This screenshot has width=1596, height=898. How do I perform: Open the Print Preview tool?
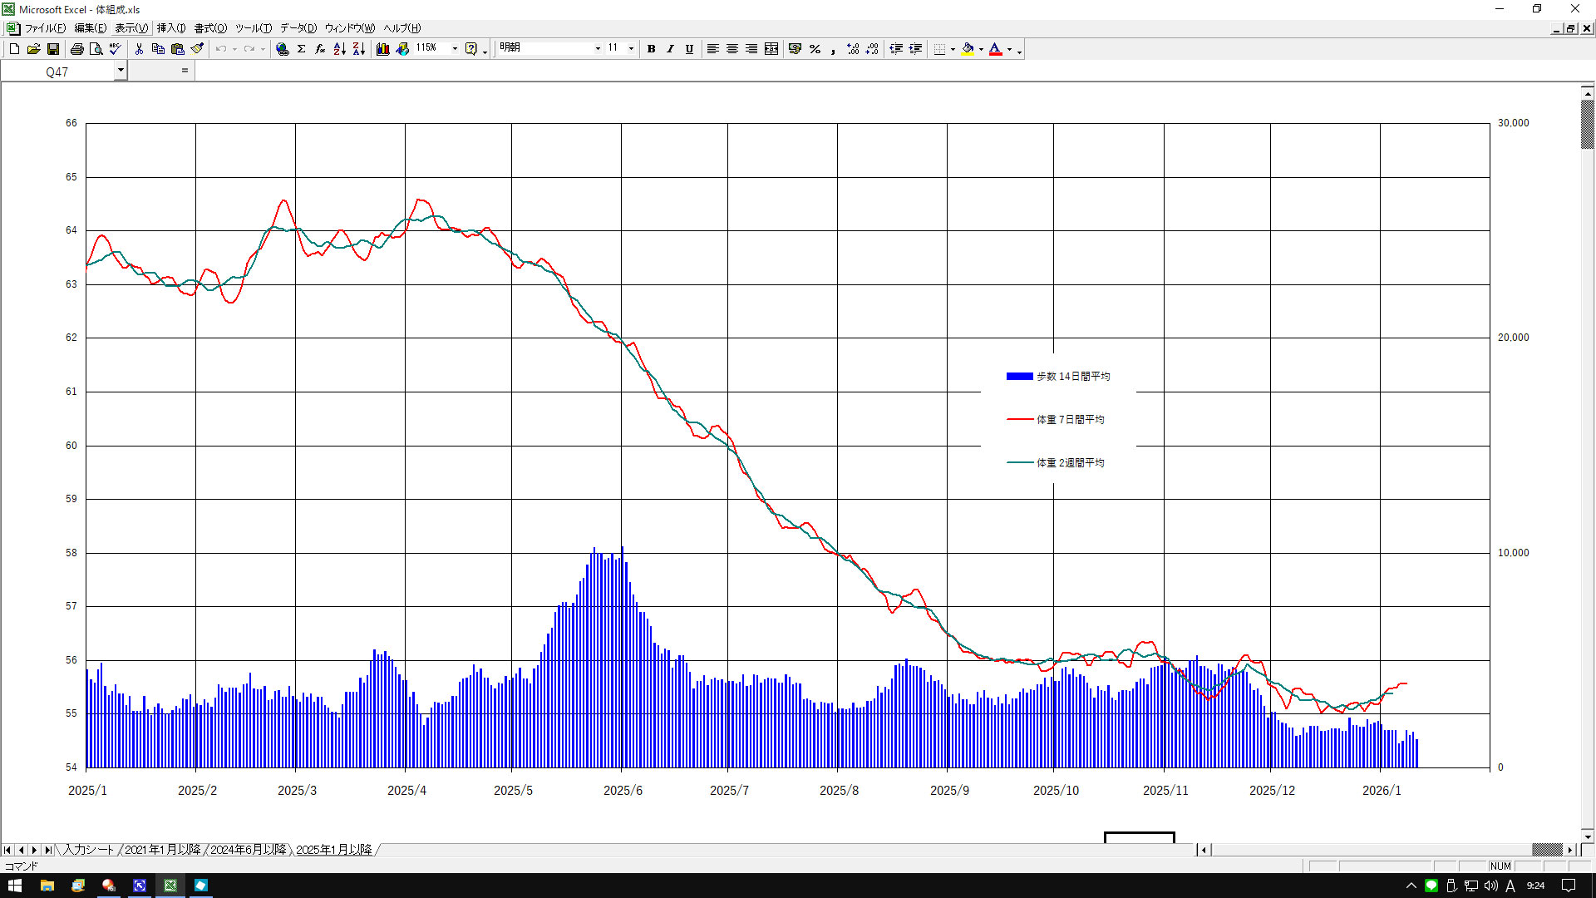96,49
